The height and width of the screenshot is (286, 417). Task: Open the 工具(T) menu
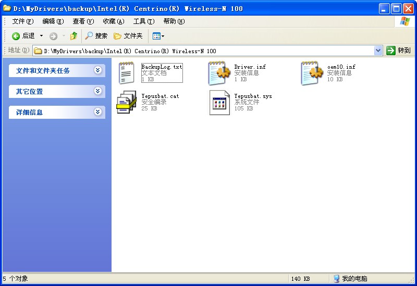[144, 21]
